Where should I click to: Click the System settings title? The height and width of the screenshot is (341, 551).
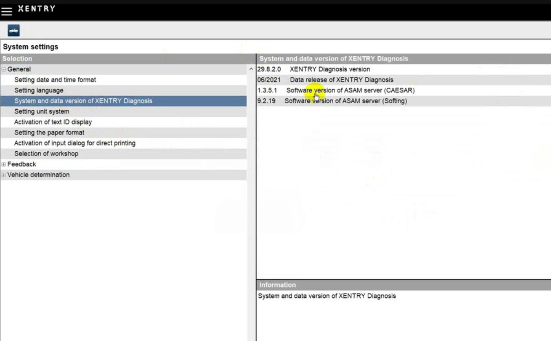click(x=31, y=47)
